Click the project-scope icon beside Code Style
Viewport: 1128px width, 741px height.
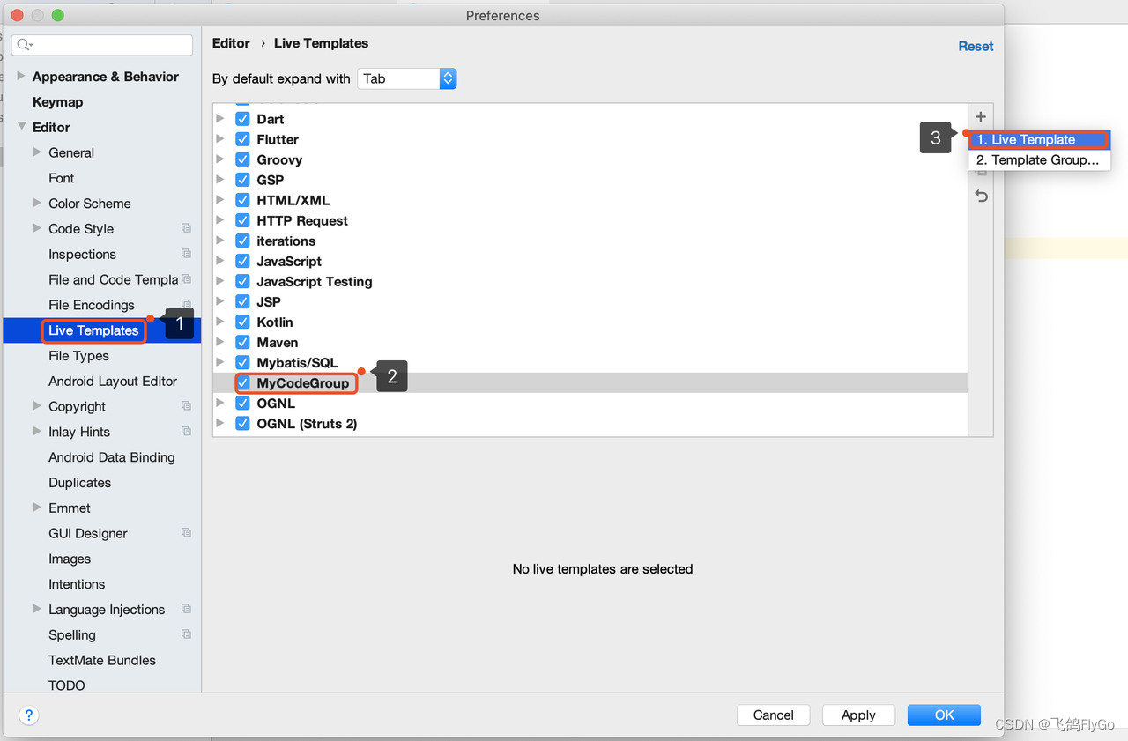tap(186, 228)
